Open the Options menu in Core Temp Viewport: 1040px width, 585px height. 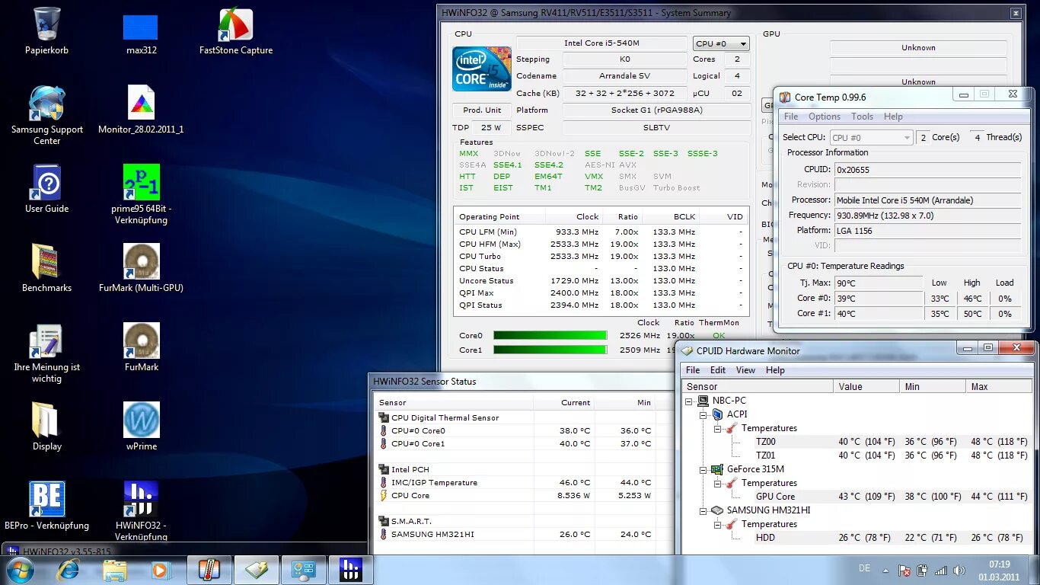coord(825,117)
